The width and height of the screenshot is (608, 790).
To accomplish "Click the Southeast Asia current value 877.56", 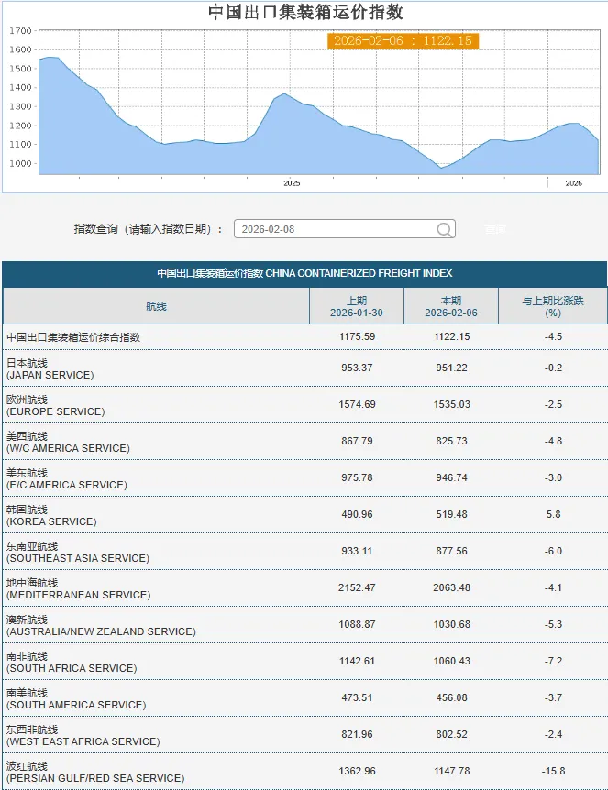I will (x=452, y=551).
